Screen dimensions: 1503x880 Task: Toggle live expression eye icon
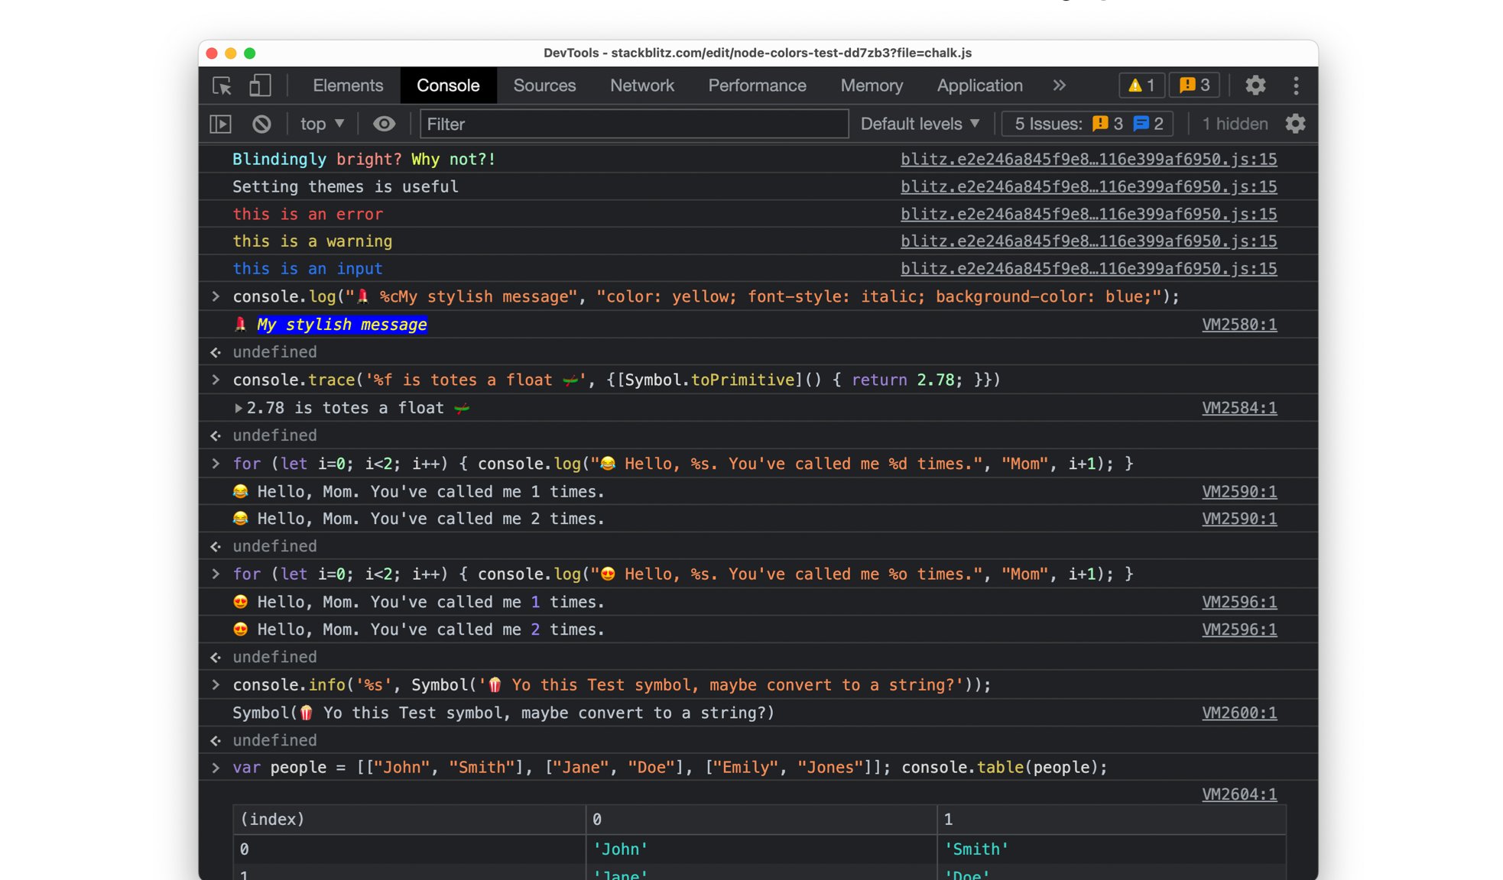coord(384,124)
